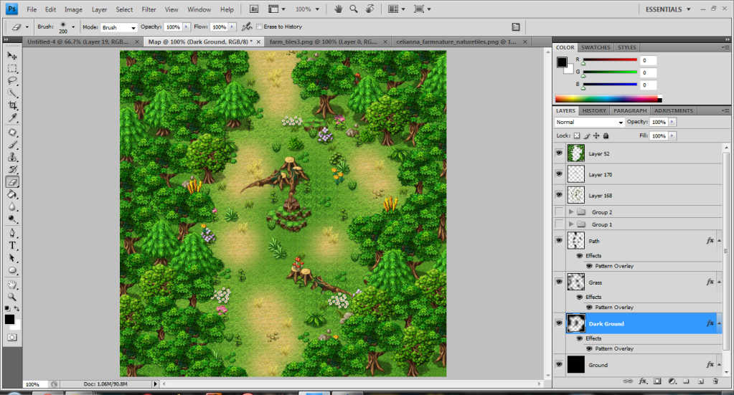This screenshot has height=395, width=734.
Task: Add layer mask from panel bottom
Action: pyautogui.click(x=657, y=381)
